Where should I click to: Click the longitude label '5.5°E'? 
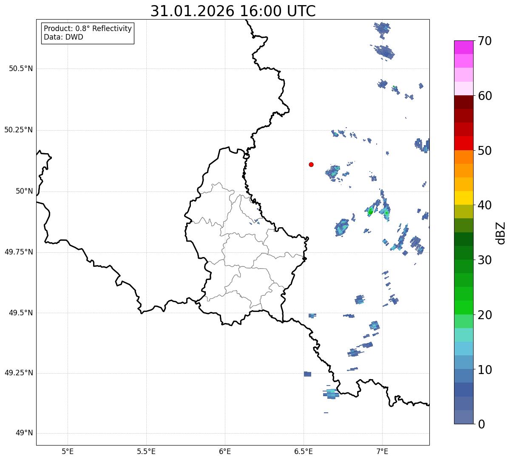146,451
